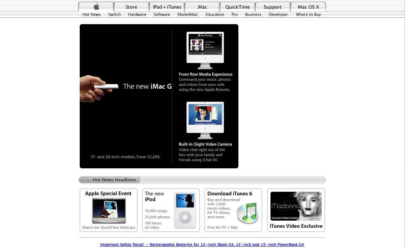The width and height of the screenshot is (405, 248).
Task: Click 'The new iMac G' headline text
Action: point(147,86)
